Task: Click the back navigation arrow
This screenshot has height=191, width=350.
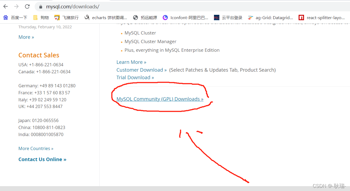Action: click(5, 6)
